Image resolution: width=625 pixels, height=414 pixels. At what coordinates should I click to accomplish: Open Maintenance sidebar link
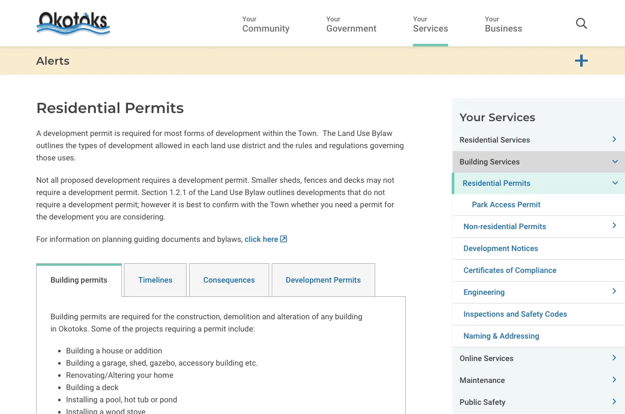coord(482,380)
